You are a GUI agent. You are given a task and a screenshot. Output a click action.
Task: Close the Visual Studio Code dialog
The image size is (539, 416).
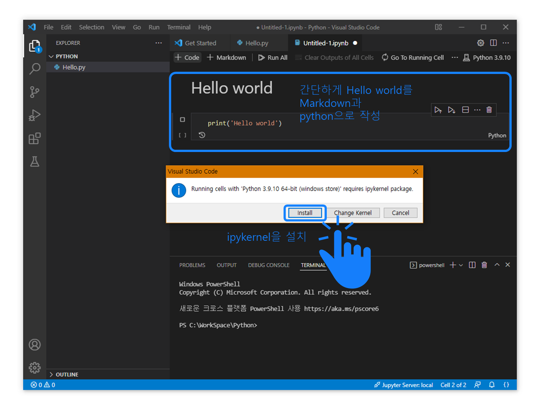click(416, 172)
